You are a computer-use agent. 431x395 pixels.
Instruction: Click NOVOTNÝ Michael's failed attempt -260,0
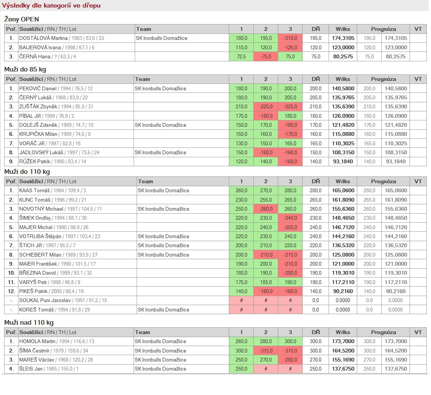point(266,209)
